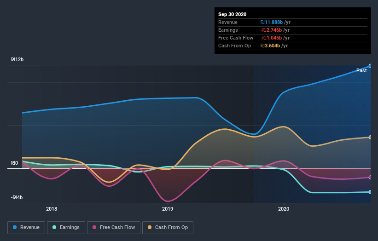Viewport: 378px width, 241px height.
Task: Click the 2018 x-axis label
Action: point(52,209)
